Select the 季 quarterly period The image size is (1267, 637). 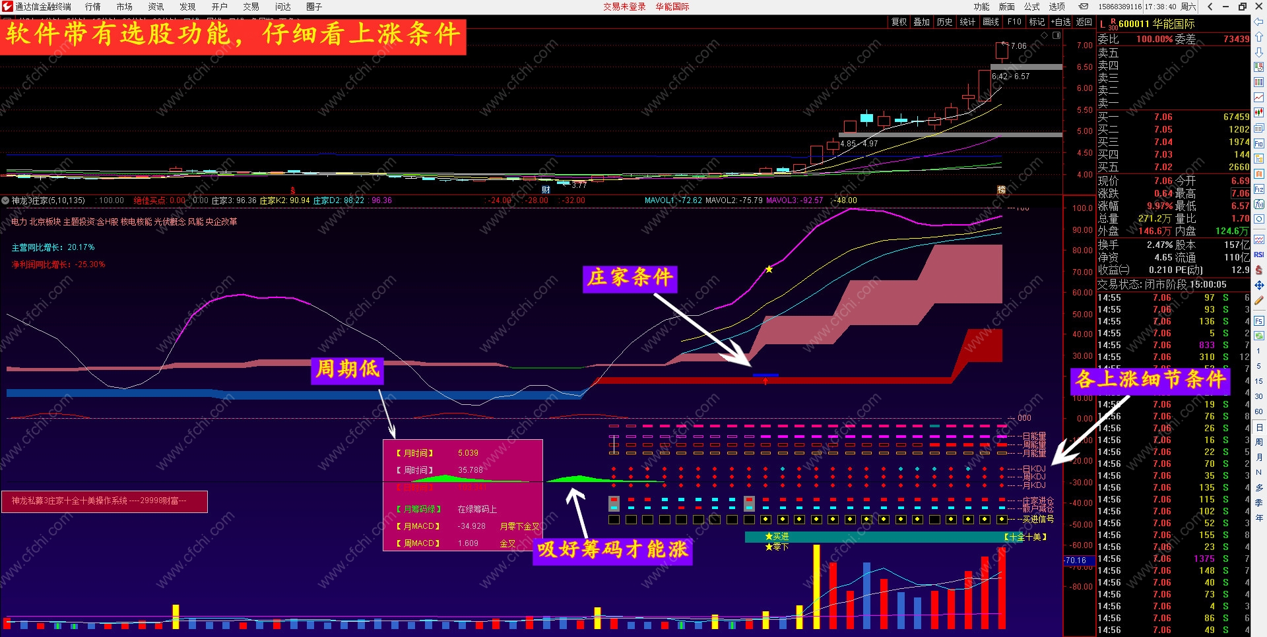pyautogui.click(x=1259, y=502)
